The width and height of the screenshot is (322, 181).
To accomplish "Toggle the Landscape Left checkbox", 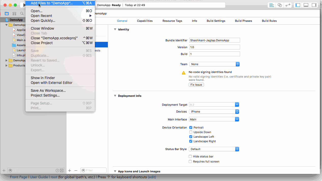I will (191, 137).
